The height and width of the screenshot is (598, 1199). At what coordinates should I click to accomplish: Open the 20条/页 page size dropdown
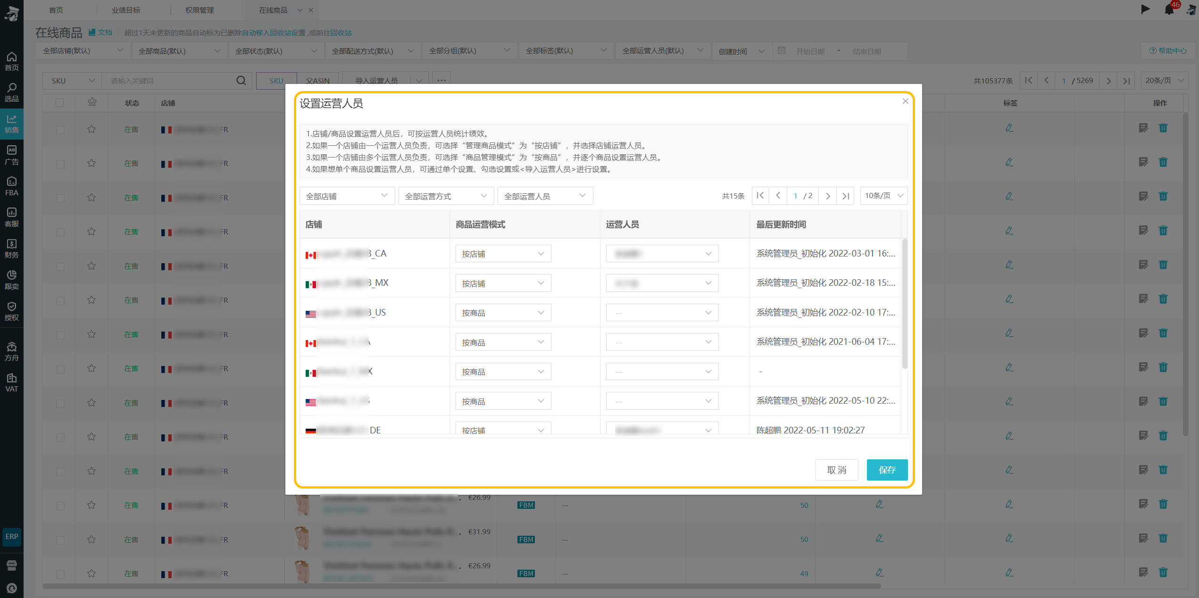point(1164,81)
